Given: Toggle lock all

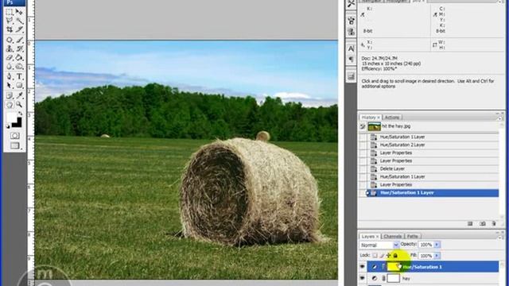Looking at the screenshot, I should tap(395, 256).
